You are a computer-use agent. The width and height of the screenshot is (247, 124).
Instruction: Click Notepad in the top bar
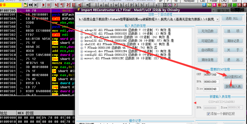[x=189, y=1]
